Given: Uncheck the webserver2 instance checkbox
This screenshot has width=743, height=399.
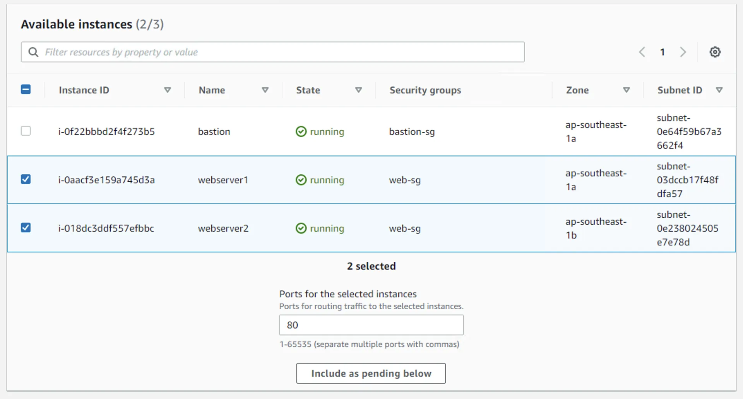Looking at the screenshot, I should click(26, 227).
